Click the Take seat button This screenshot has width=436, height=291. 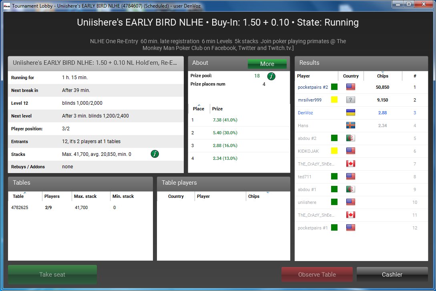(52, 274)
